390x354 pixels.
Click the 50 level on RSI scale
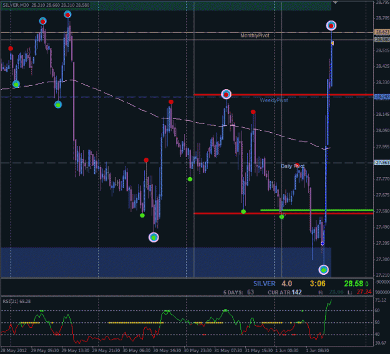point(378,322)
